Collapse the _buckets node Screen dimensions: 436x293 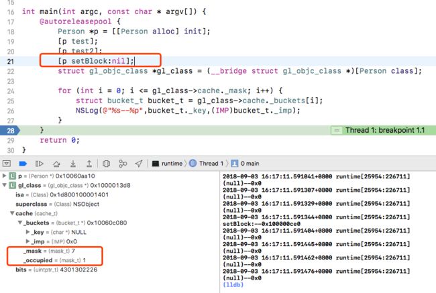tap(20, 223)
